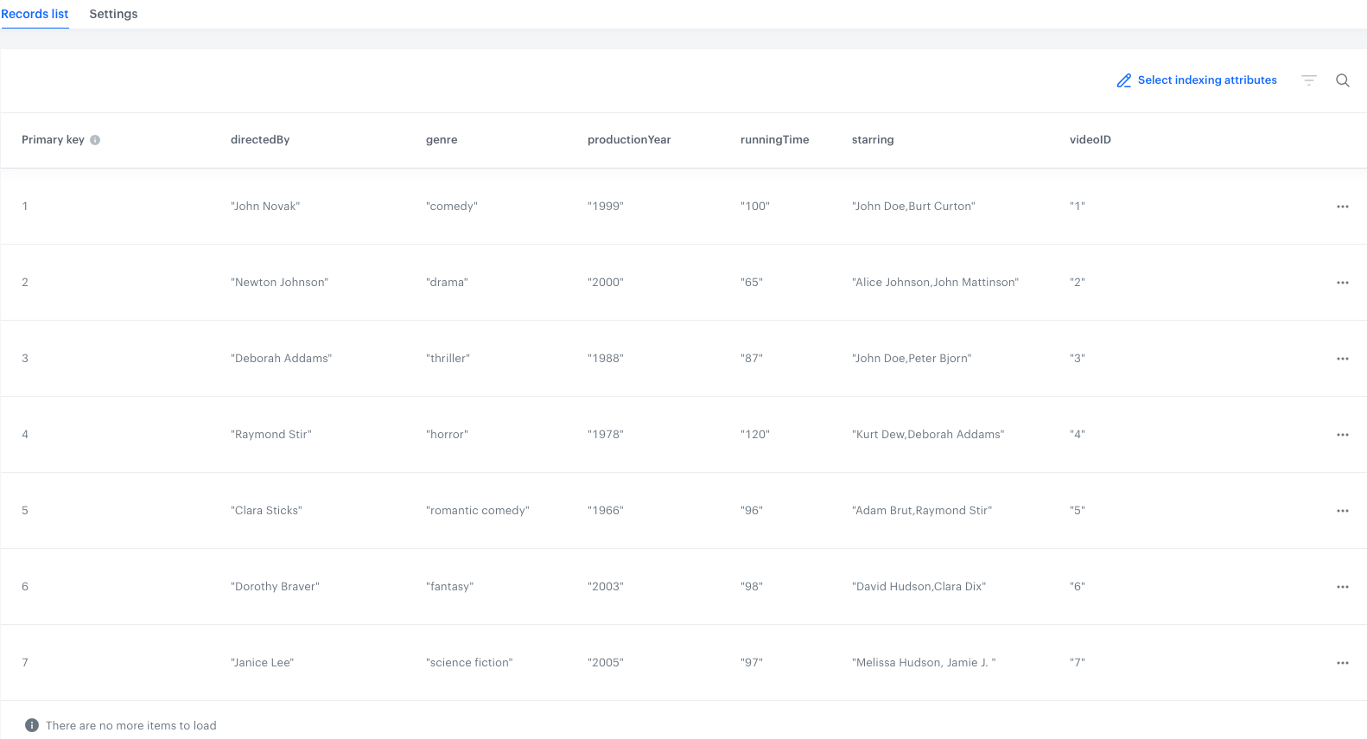Click the directedBy column header
This screenshot has width=1367, height=739.
coord(260,140)
